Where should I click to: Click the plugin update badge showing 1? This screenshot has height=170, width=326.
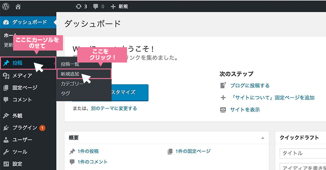tap(42, 128)
